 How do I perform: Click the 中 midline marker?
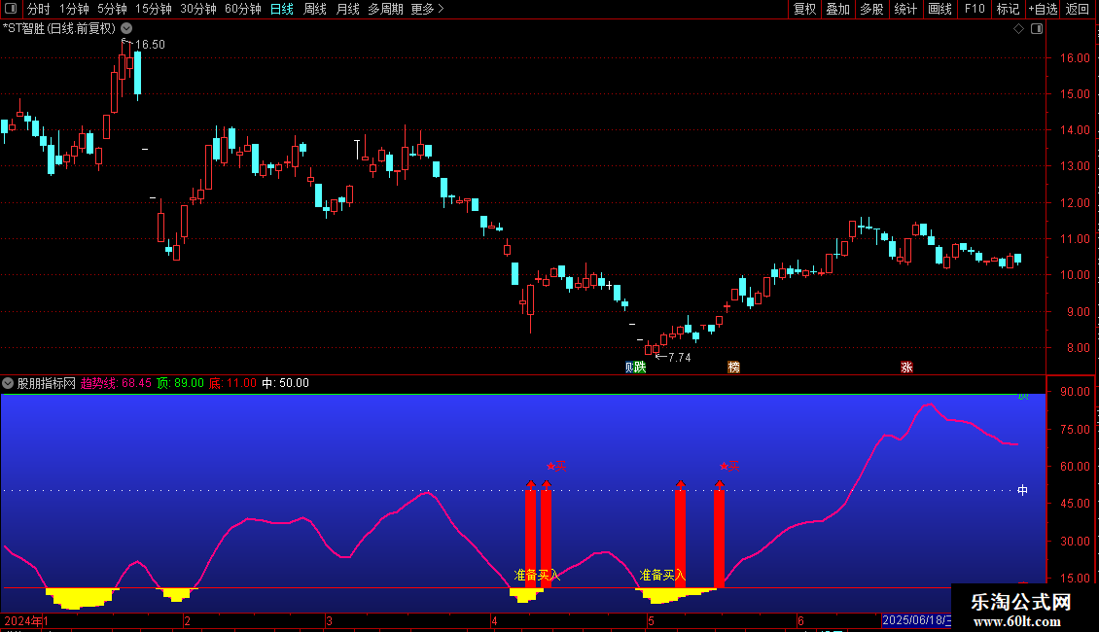tap(1022, 490)
